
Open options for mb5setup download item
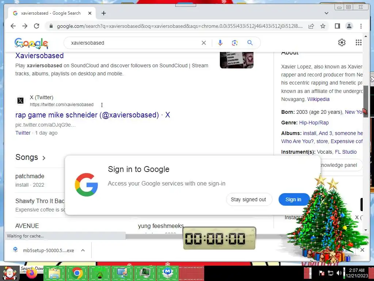83,250
